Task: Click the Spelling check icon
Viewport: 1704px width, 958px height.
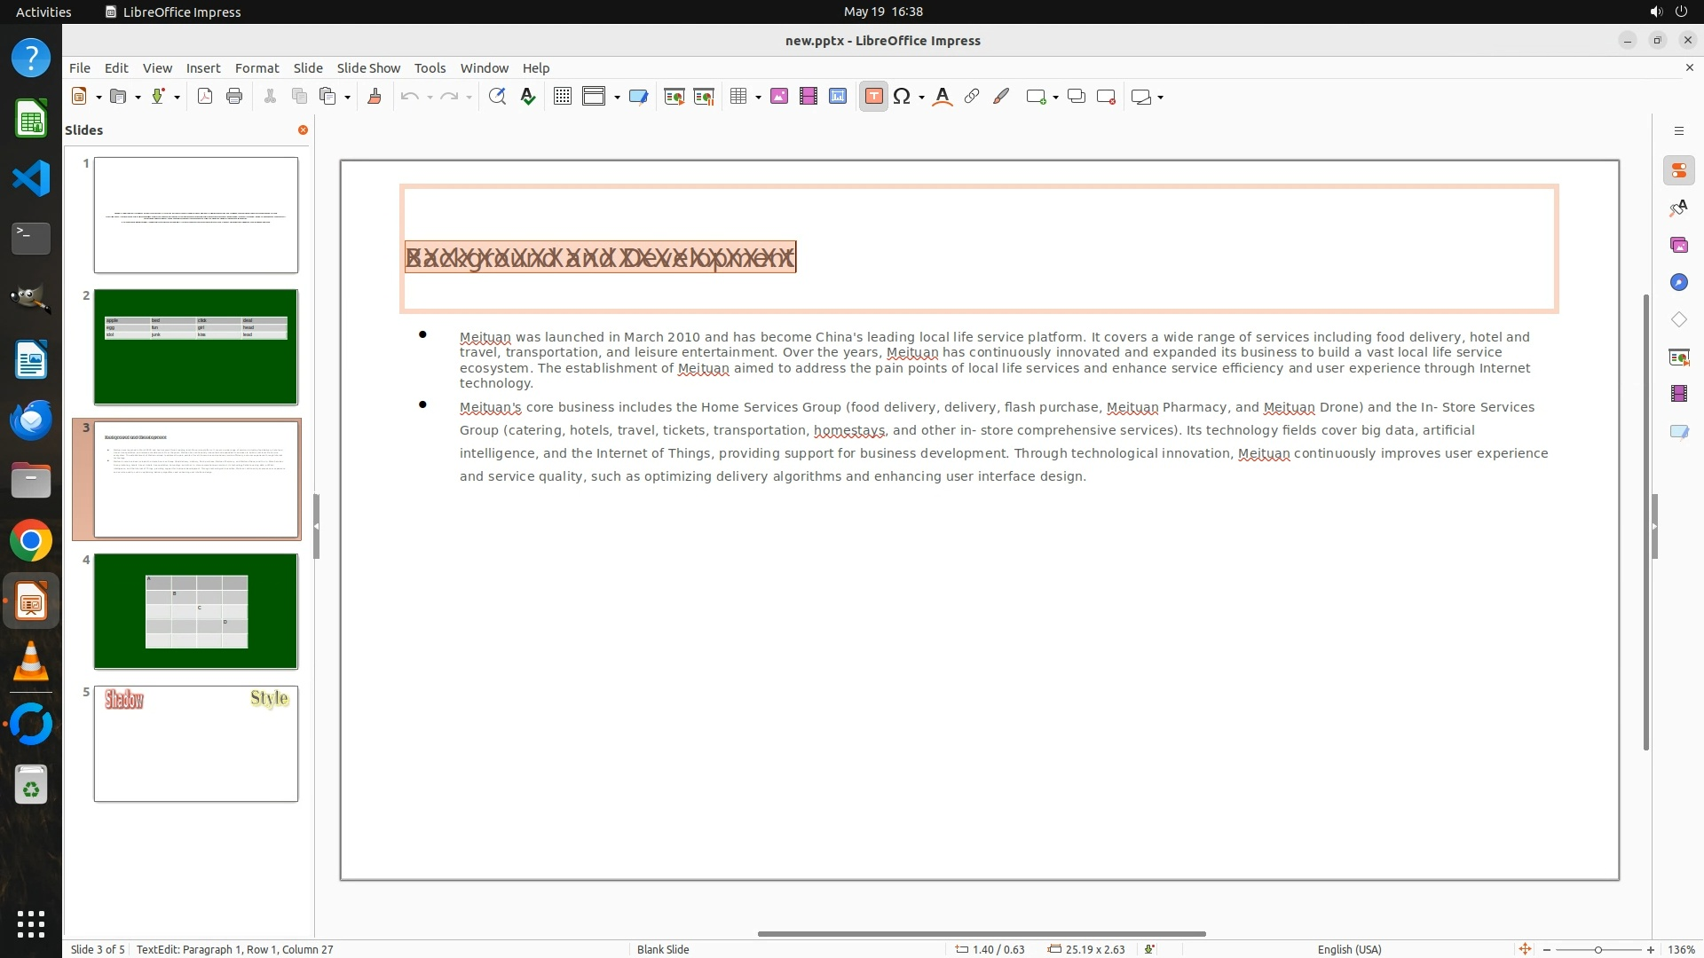Action: (528, 97)
